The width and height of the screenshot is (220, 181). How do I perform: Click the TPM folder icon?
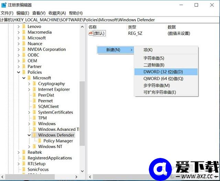[34, 118]
